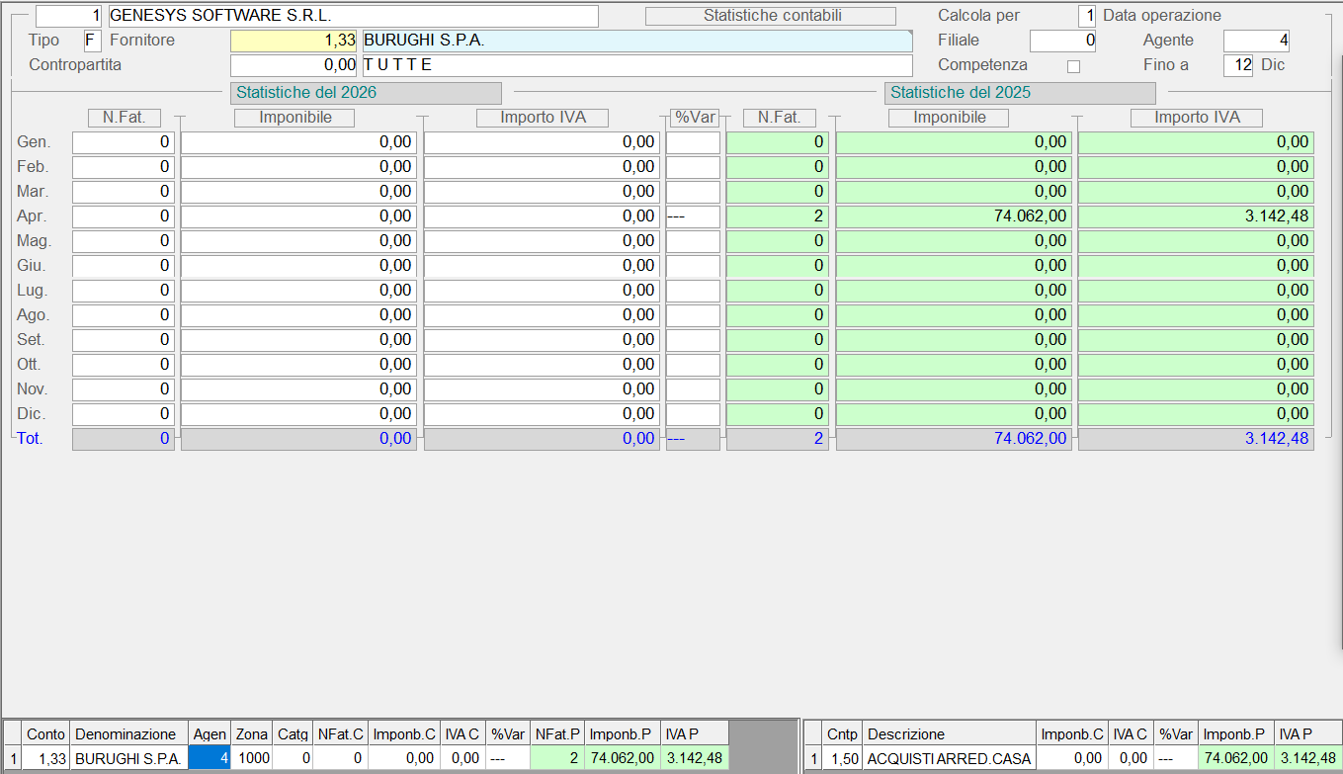Screen dimensions: 1343x774
Task: Click the Calcola per value field
Action: (1086, 16)
